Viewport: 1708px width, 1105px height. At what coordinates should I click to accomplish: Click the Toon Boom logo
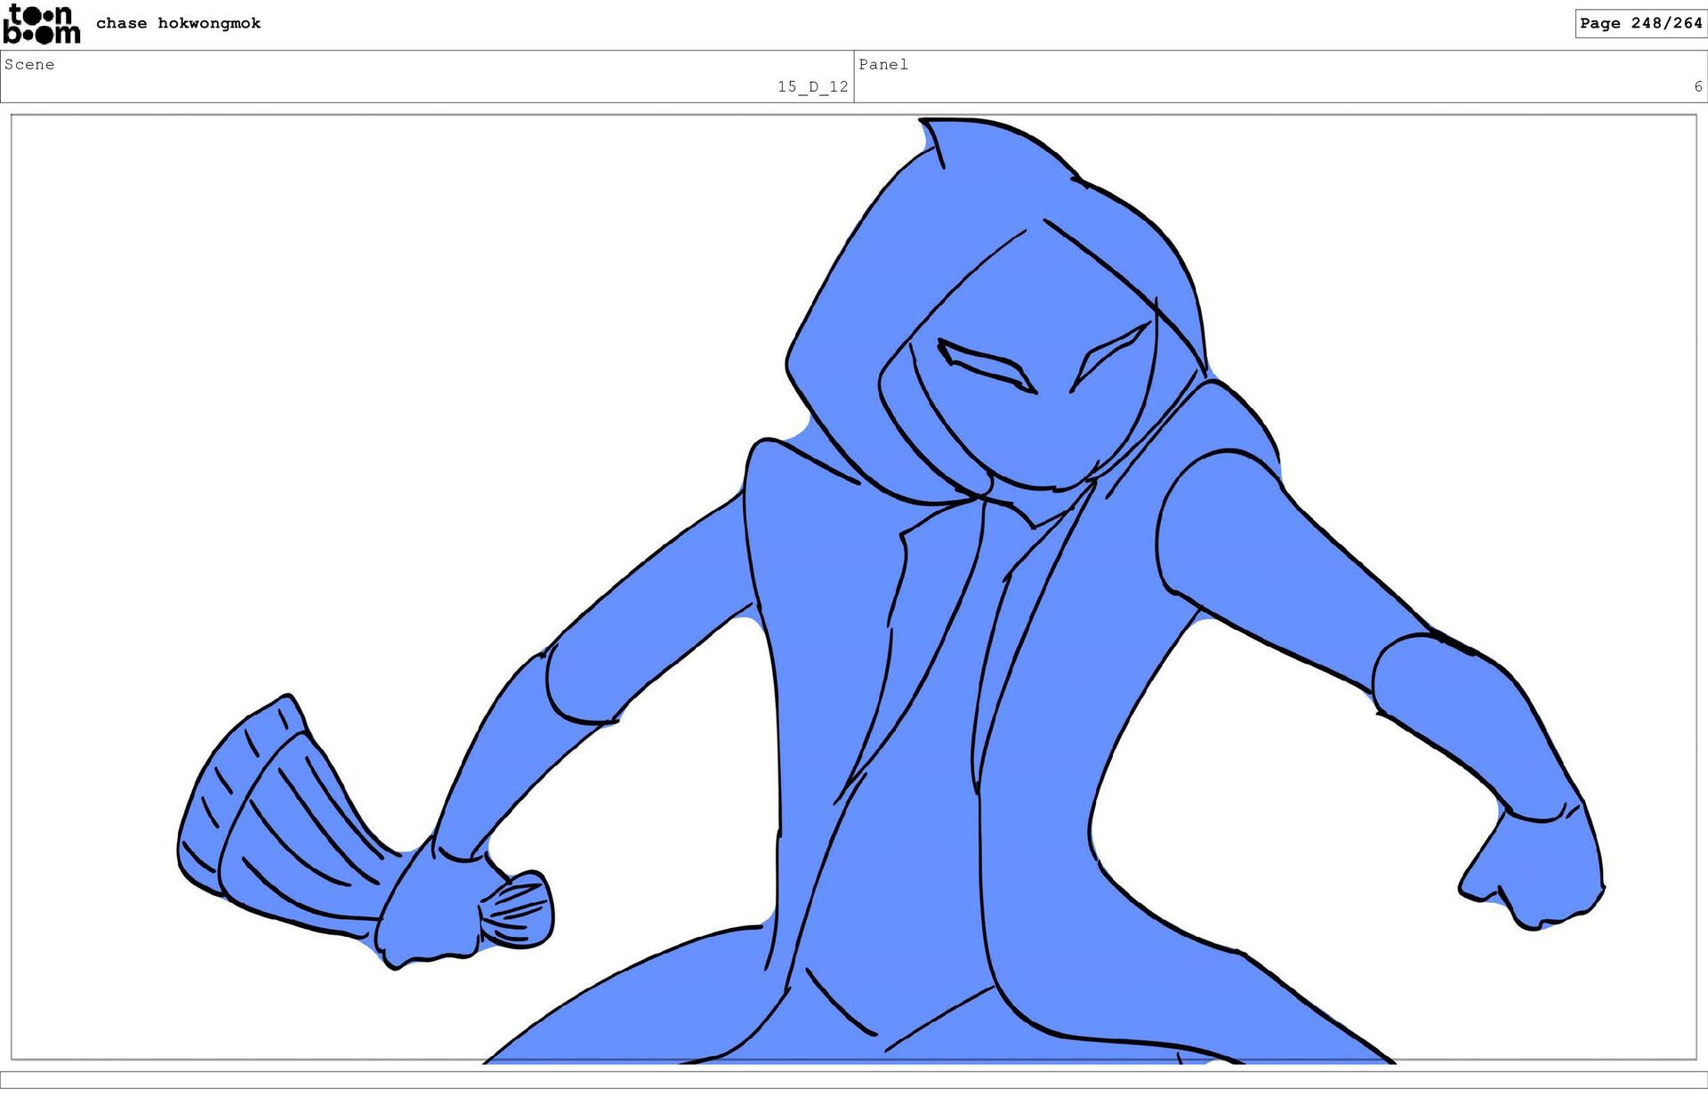tap(41, 24)
